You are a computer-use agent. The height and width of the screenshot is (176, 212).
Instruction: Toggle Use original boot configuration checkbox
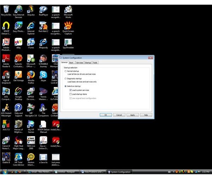[70, 98]
